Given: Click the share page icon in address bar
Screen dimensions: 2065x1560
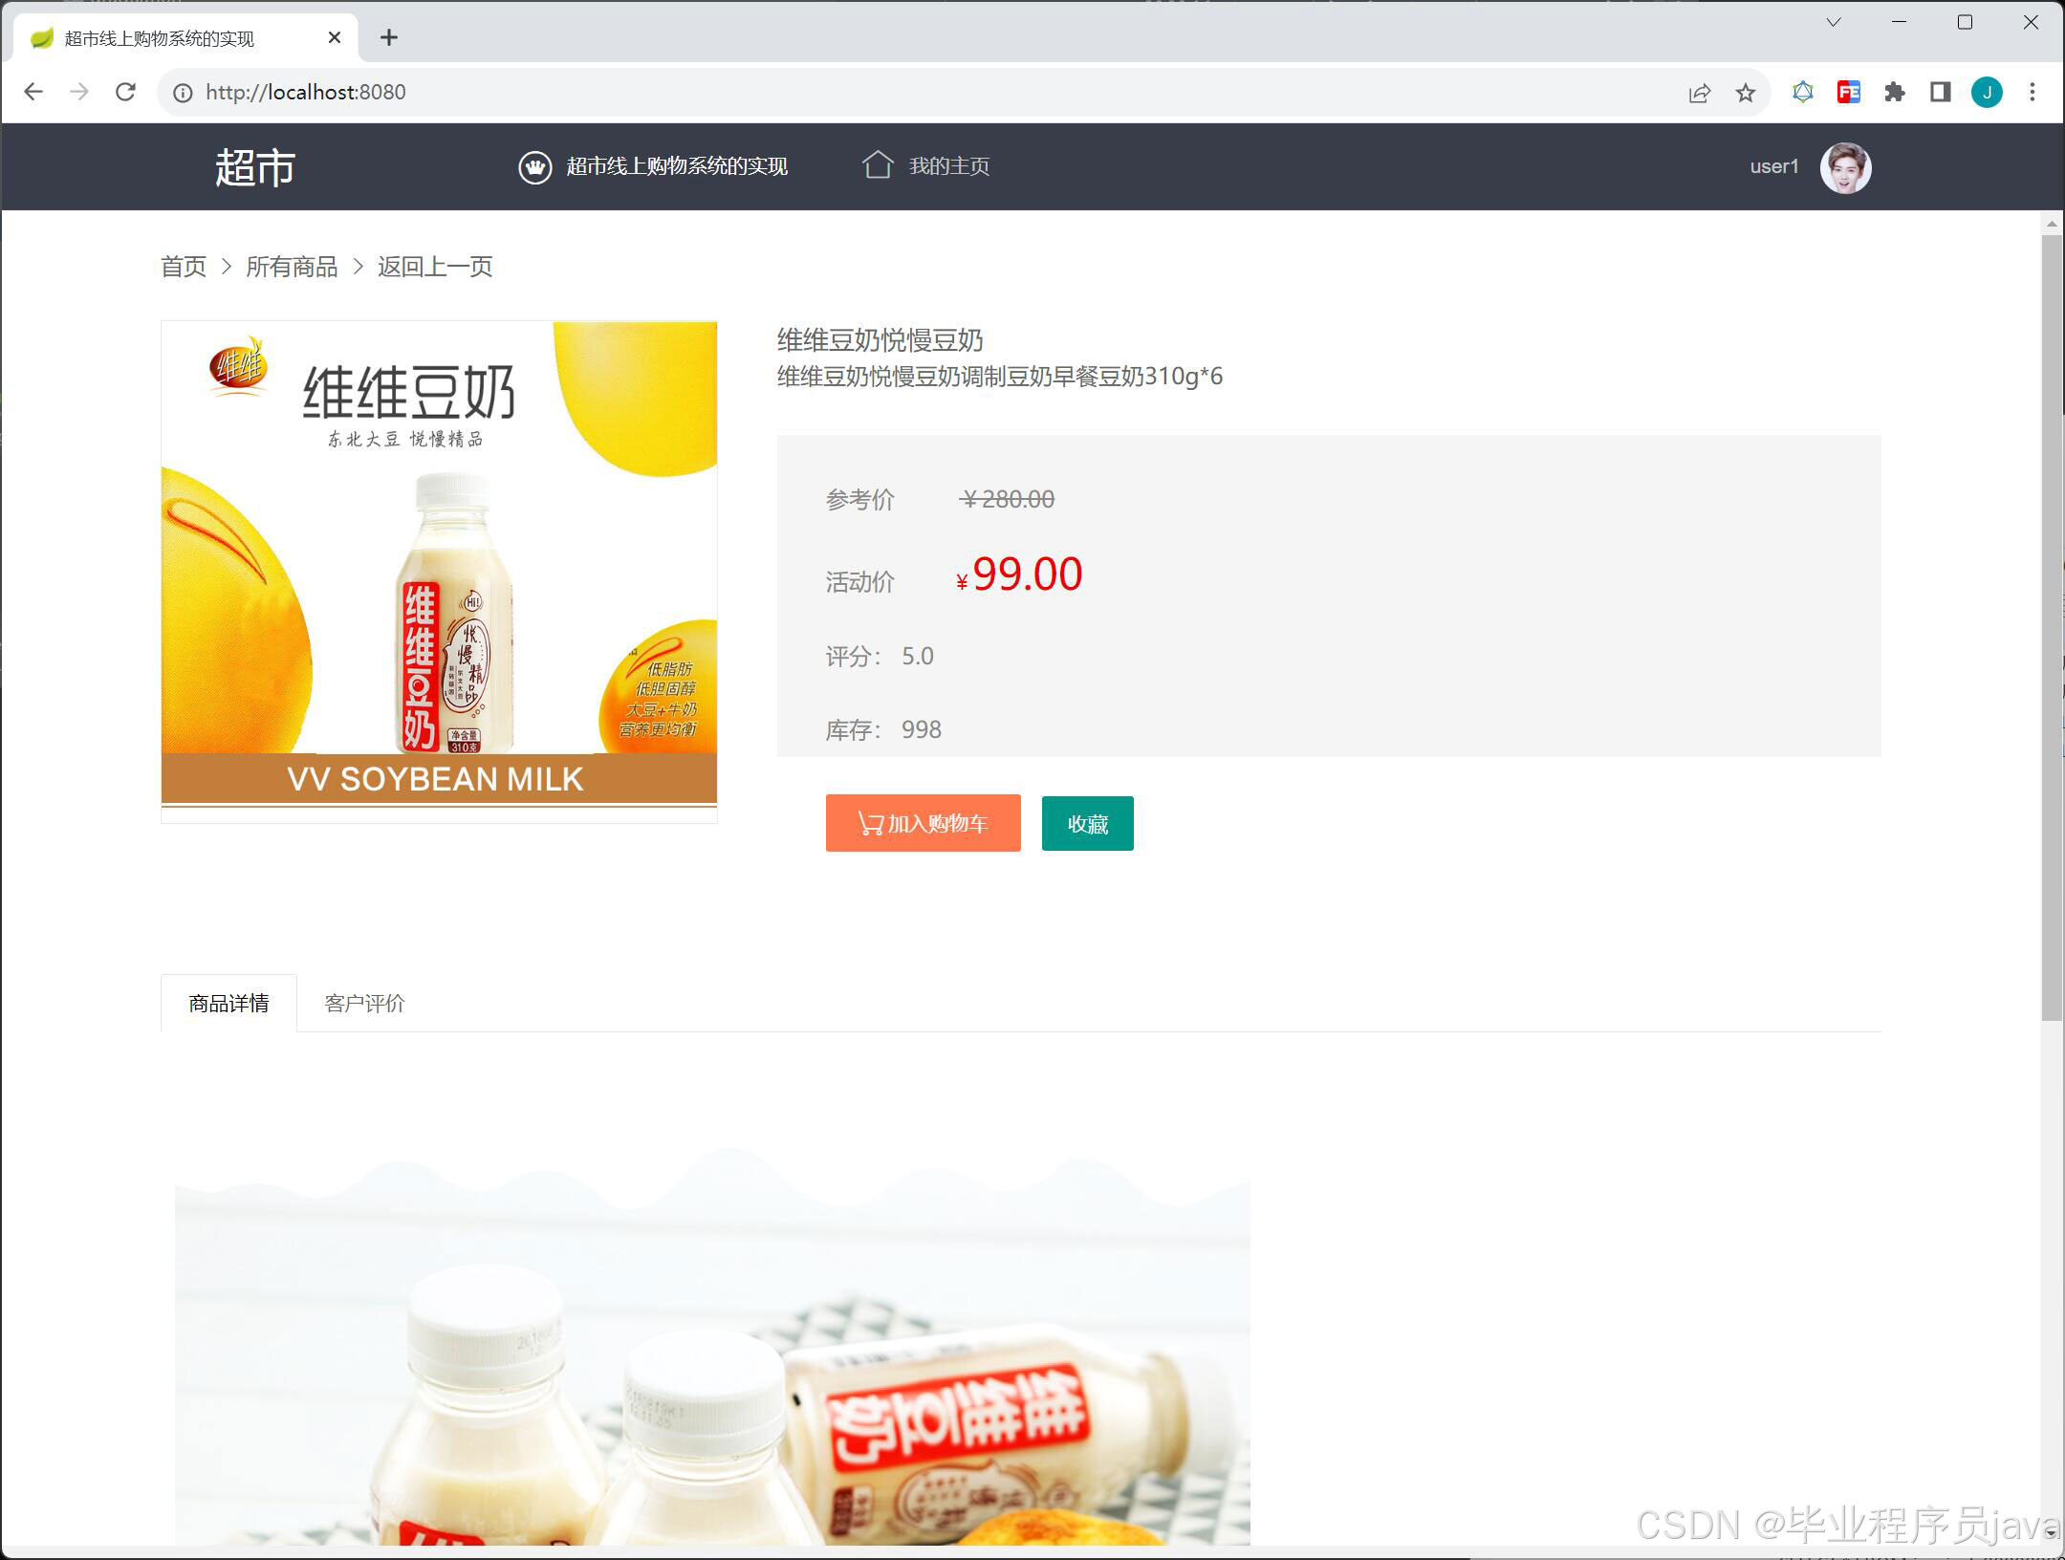Looking at the screenshot, I should pyautogui.click(x=1699, y=93).
